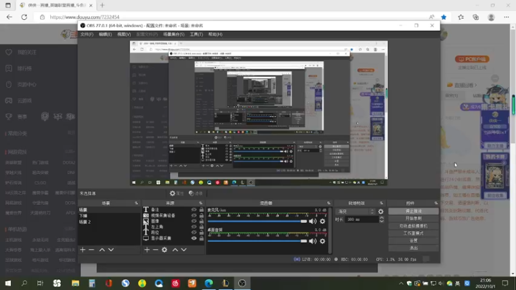Switch to the Microsoft Edge taskbar icon
The image size is (516, 290).
click(208, 283)
